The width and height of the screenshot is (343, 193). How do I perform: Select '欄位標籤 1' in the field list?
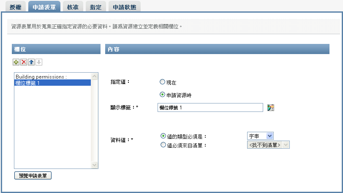coord(52,83)
